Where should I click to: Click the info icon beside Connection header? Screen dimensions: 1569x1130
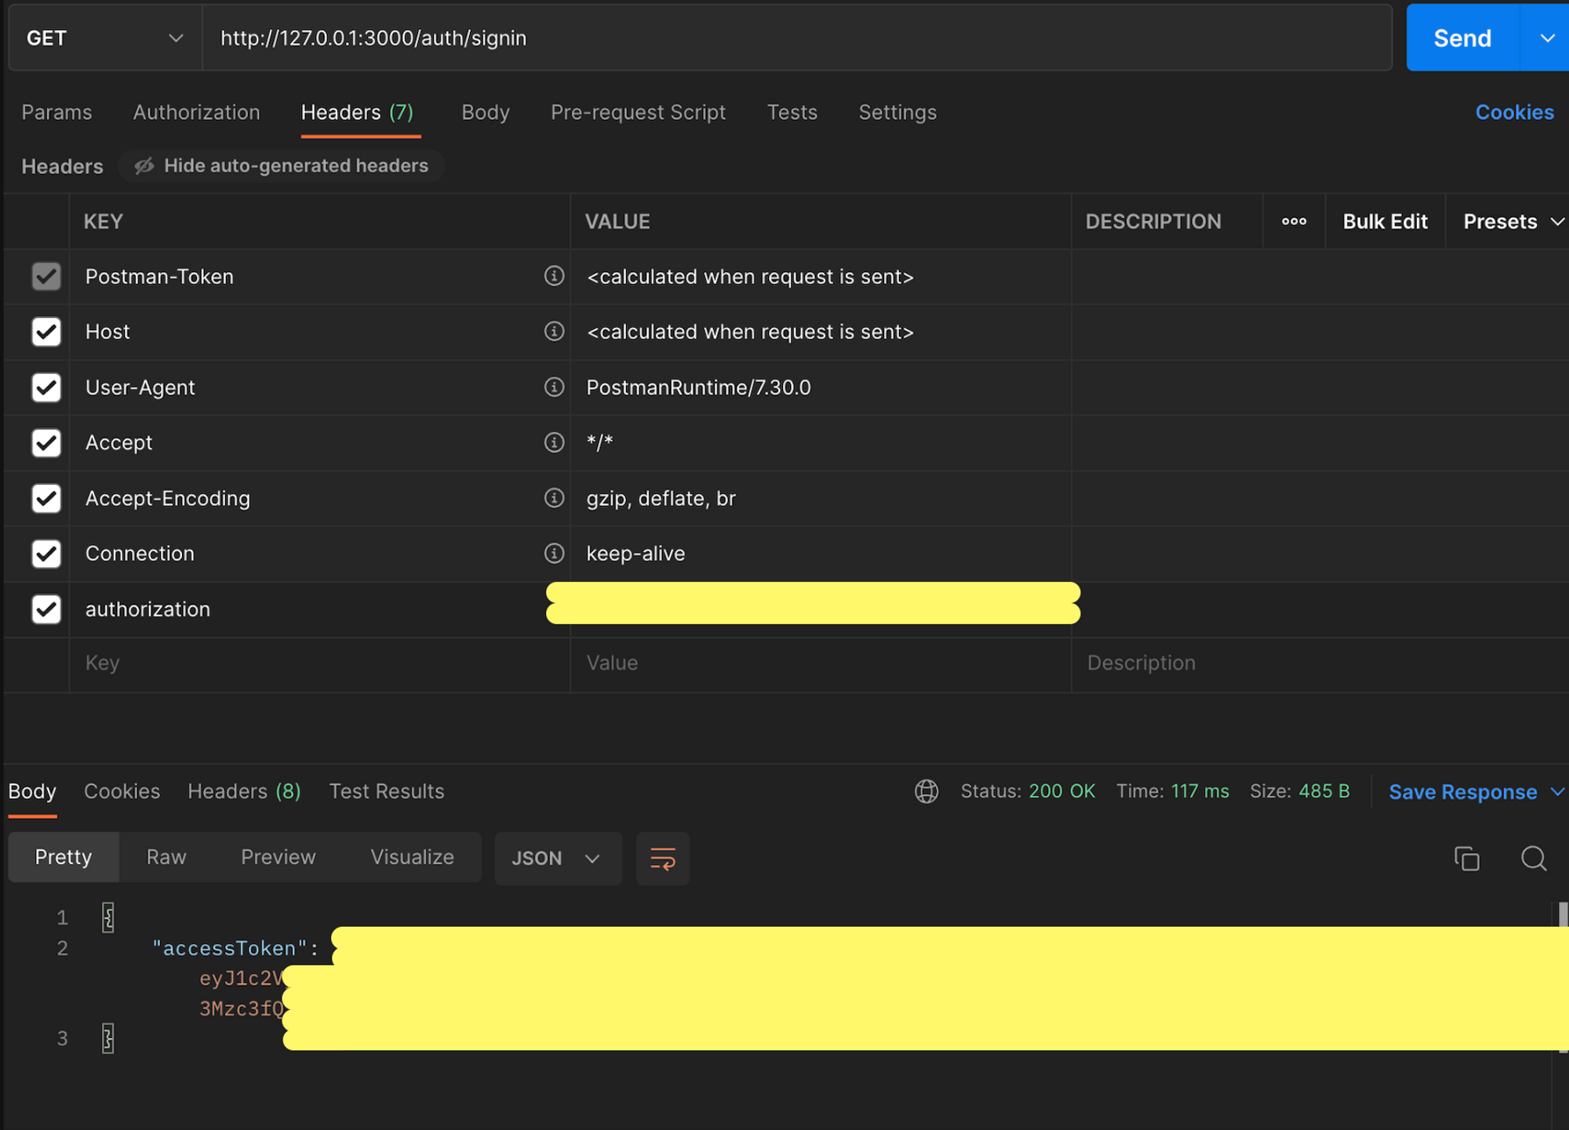tap(554, 554)
